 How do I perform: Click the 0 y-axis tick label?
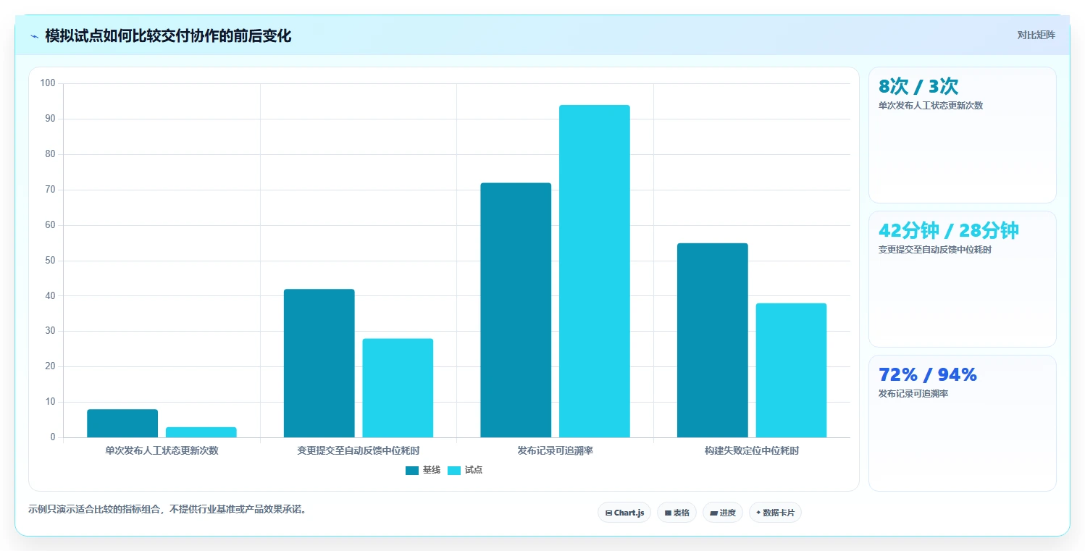click(x=53, y=437)
